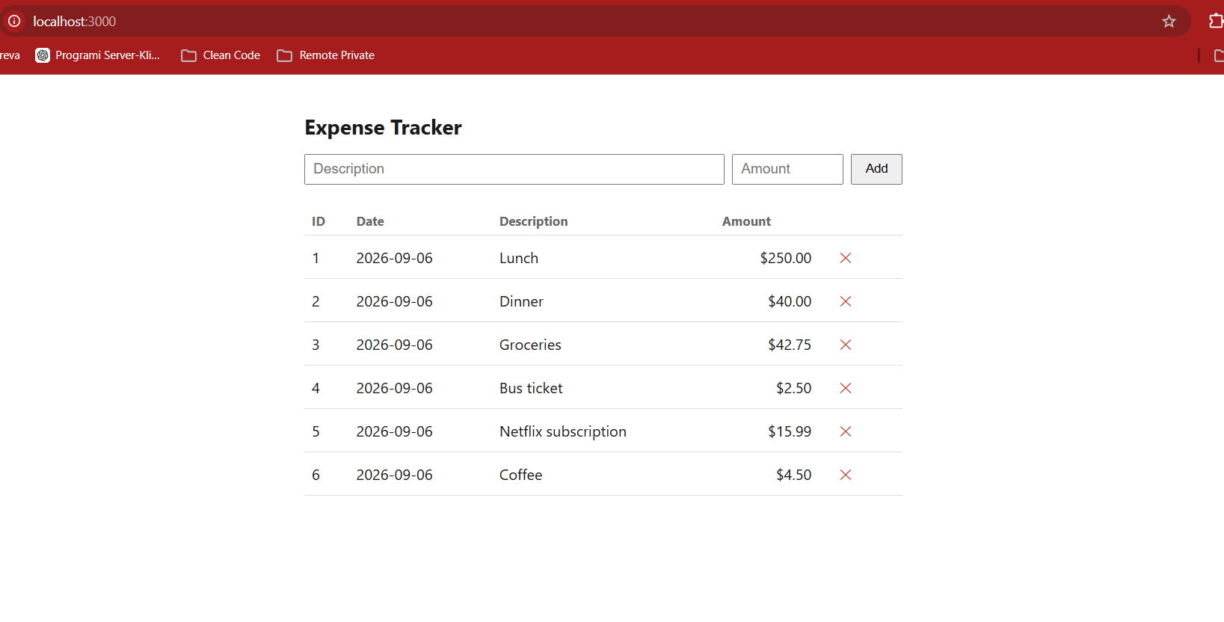Screen dimensions: 1224x622
Task: Click the Date column header
Action: [x=370, y=221]
